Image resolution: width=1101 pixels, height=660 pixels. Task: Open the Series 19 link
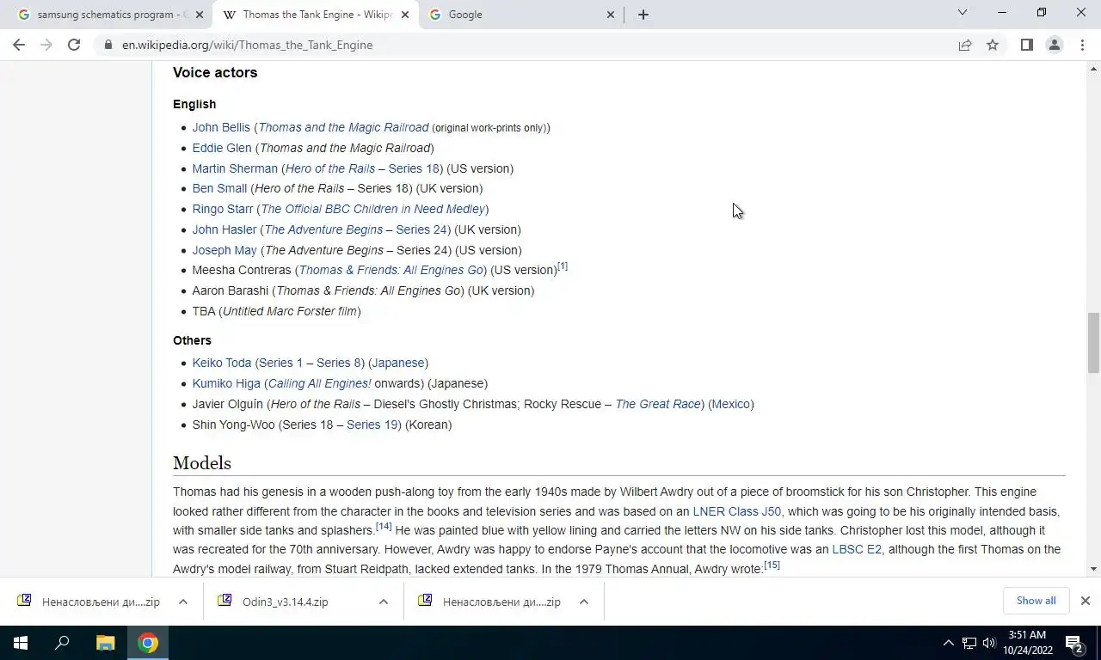372,425
